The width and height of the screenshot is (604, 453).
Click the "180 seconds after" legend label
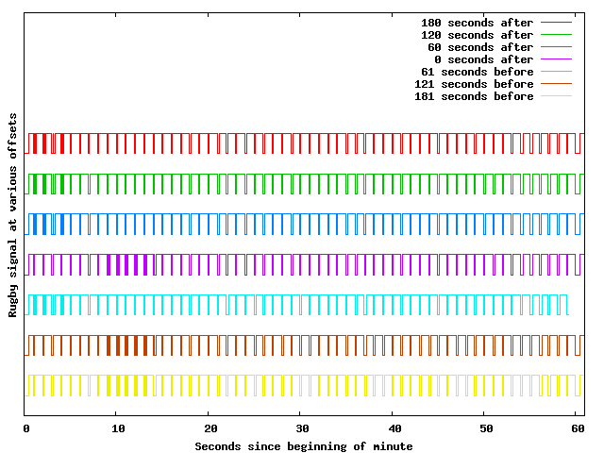point(477,23)
